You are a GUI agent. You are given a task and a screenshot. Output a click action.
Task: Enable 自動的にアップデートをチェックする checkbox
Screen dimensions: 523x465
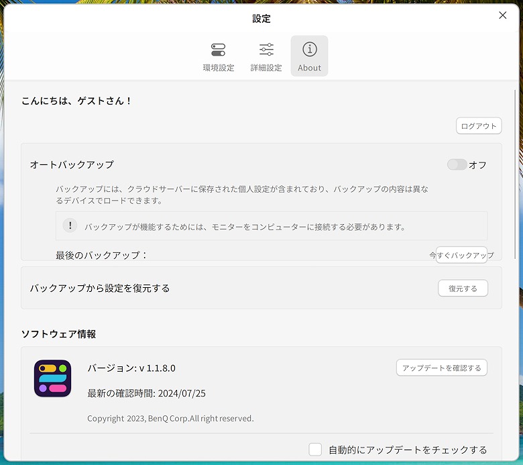pyautogui.click(x=315, y=450)
